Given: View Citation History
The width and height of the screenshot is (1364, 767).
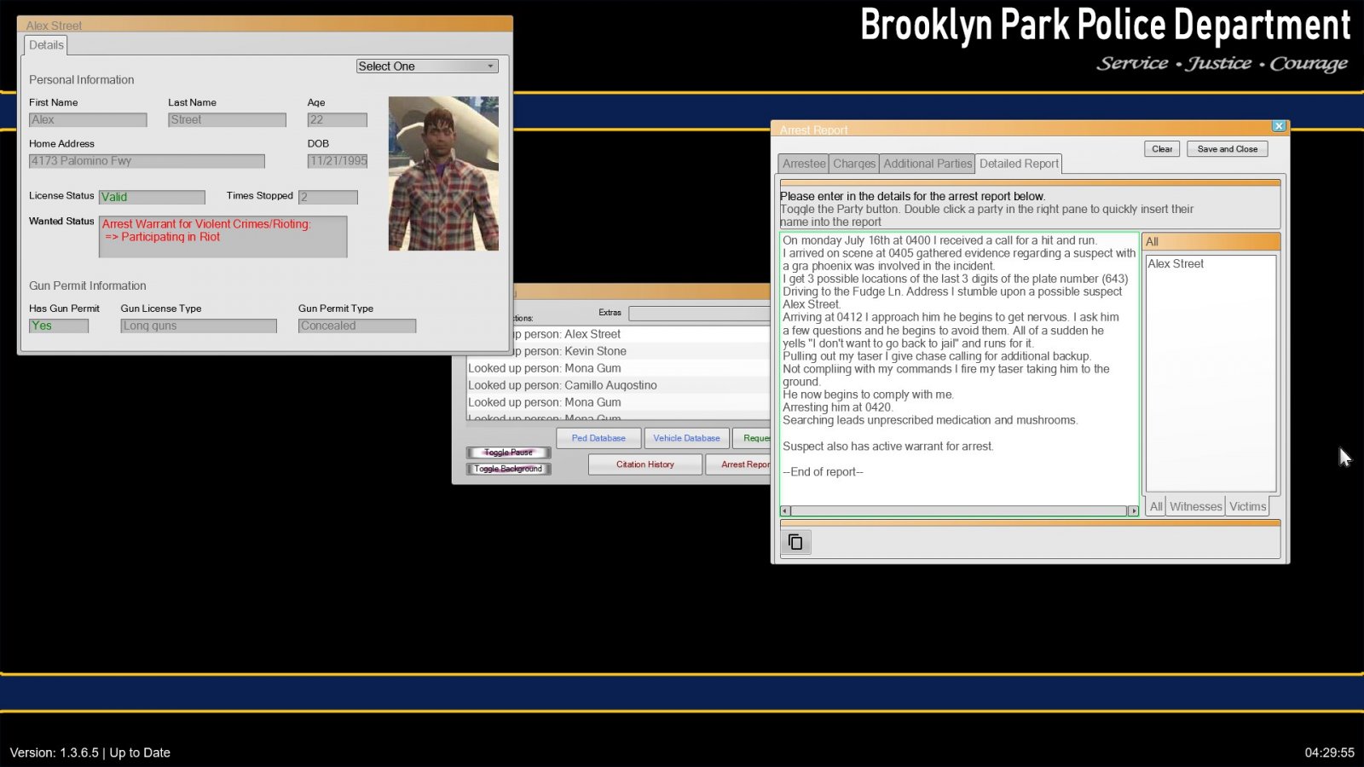Looking at the screenshot, I should pyautogui.click(x=644, y=464).
